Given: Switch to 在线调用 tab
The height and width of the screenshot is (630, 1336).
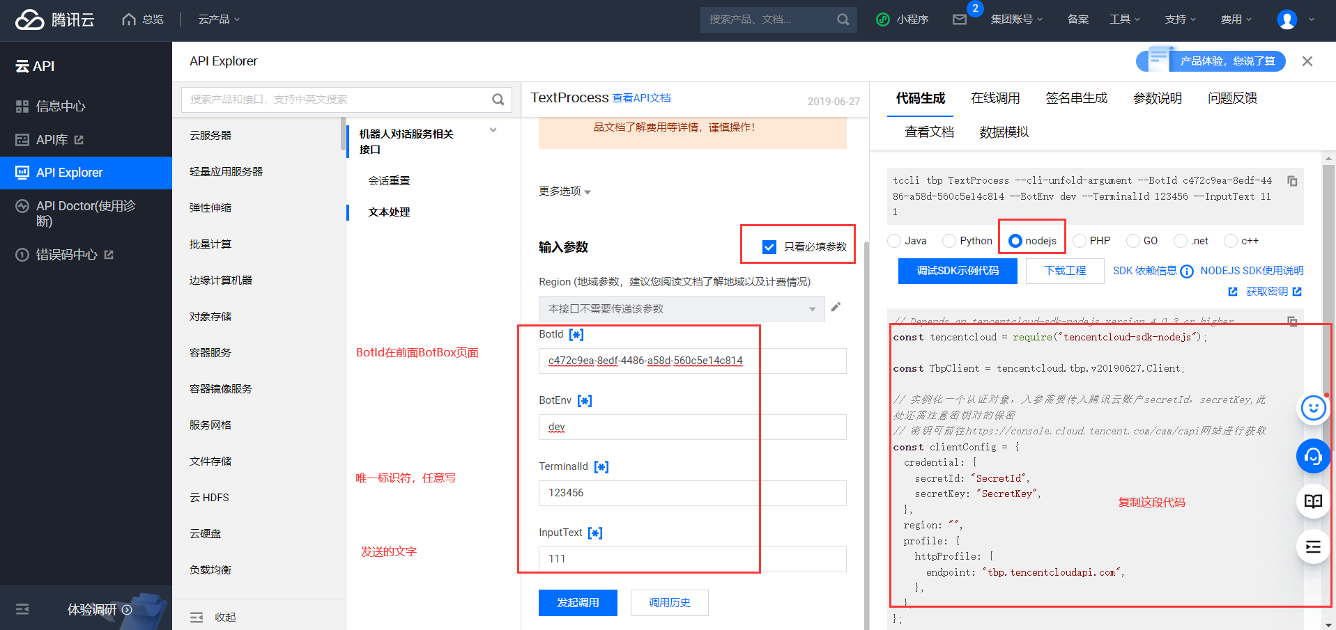Looking at the screenshot, I should pyautogui.click(x=995, y=99).
